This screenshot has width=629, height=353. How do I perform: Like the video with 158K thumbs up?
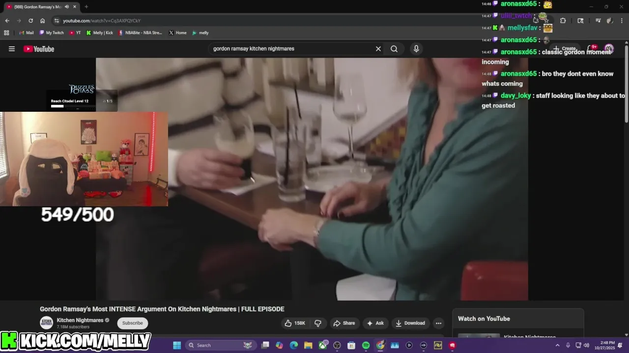295,323
